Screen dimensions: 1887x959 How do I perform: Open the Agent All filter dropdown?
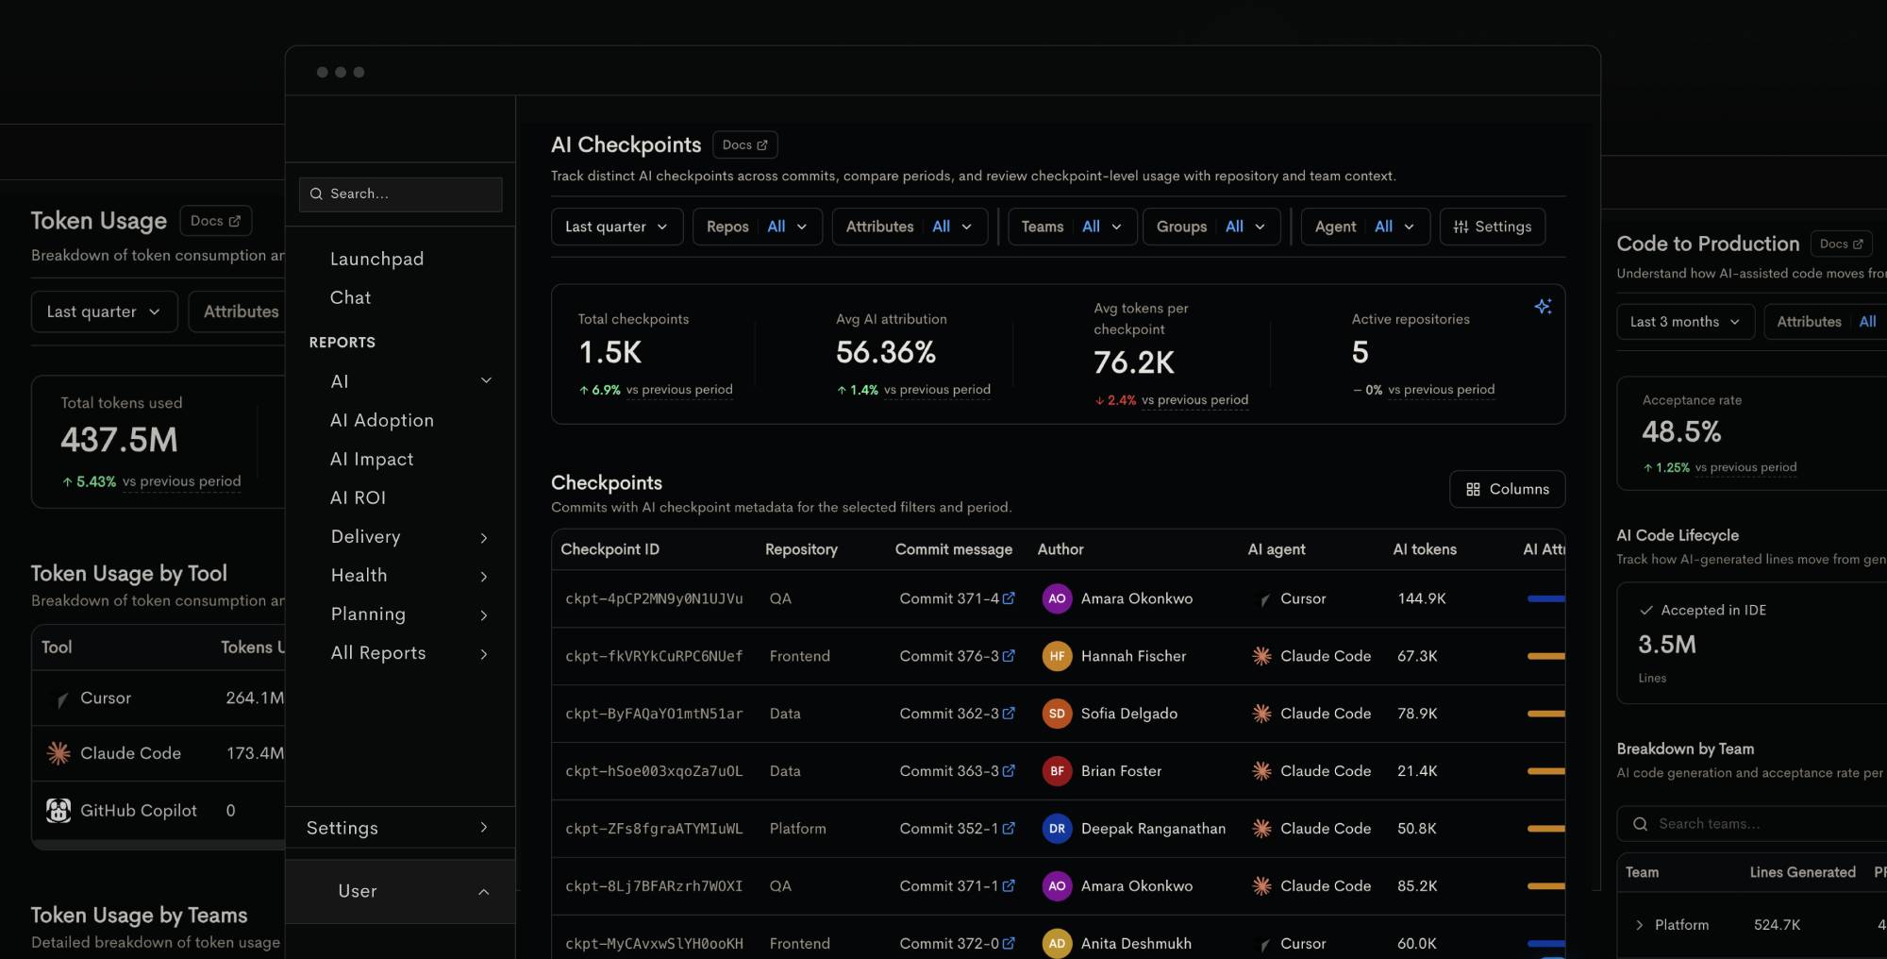[1365, 227]
